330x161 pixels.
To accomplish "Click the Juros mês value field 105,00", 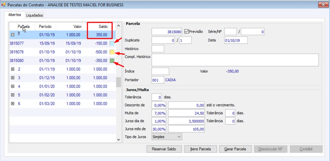I will (186, 129).
